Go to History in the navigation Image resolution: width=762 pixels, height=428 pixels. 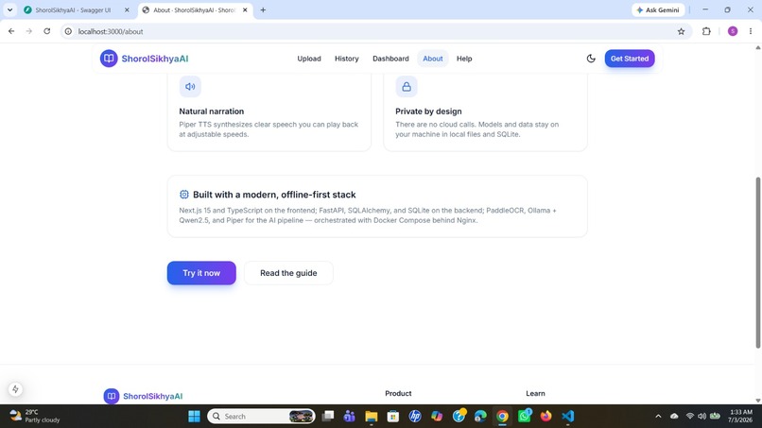[347, 59]
